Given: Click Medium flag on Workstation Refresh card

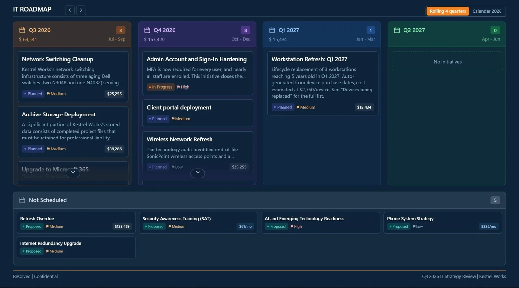Looking at the screenshot, I should (306, 107).
